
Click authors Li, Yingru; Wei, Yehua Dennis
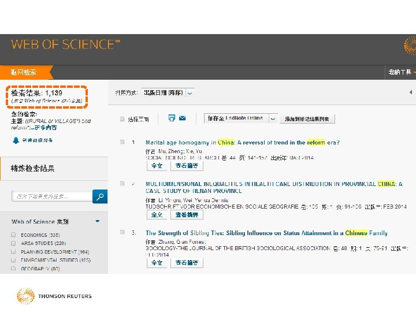tap(193, 200)
